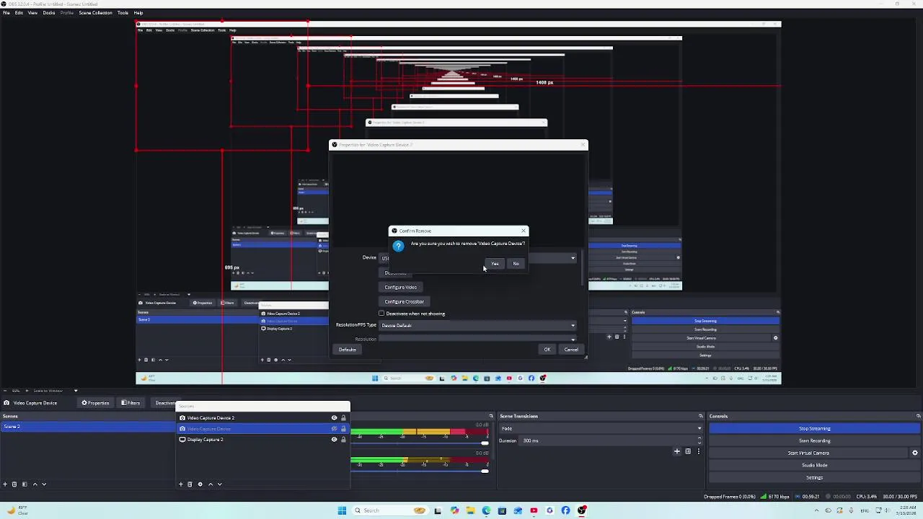Remove transition with the Scene Transitions trash icon
923x519 pixels.
click(x=688, y=452)
